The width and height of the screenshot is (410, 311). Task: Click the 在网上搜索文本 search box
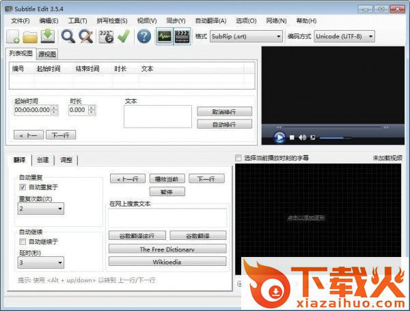coord(167,218)
